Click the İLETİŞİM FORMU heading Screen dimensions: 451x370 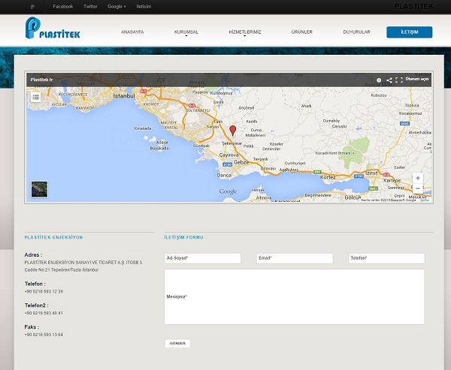184,237
